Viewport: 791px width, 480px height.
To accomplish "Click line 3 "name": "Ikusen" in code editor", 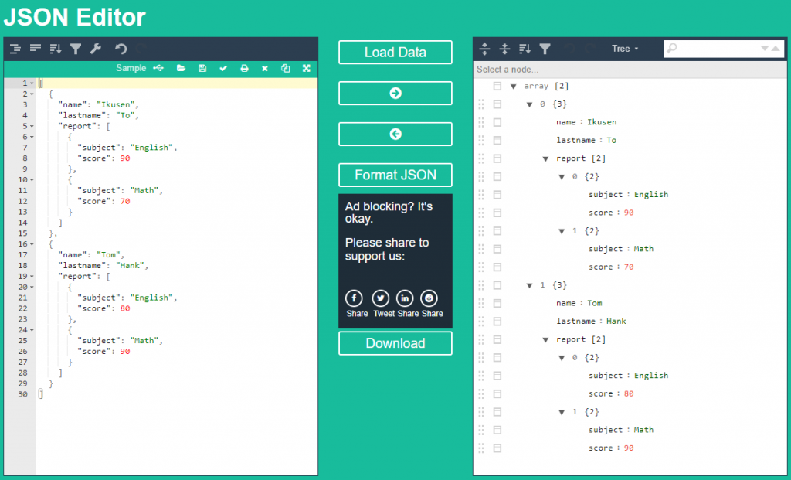I will 98,105.
